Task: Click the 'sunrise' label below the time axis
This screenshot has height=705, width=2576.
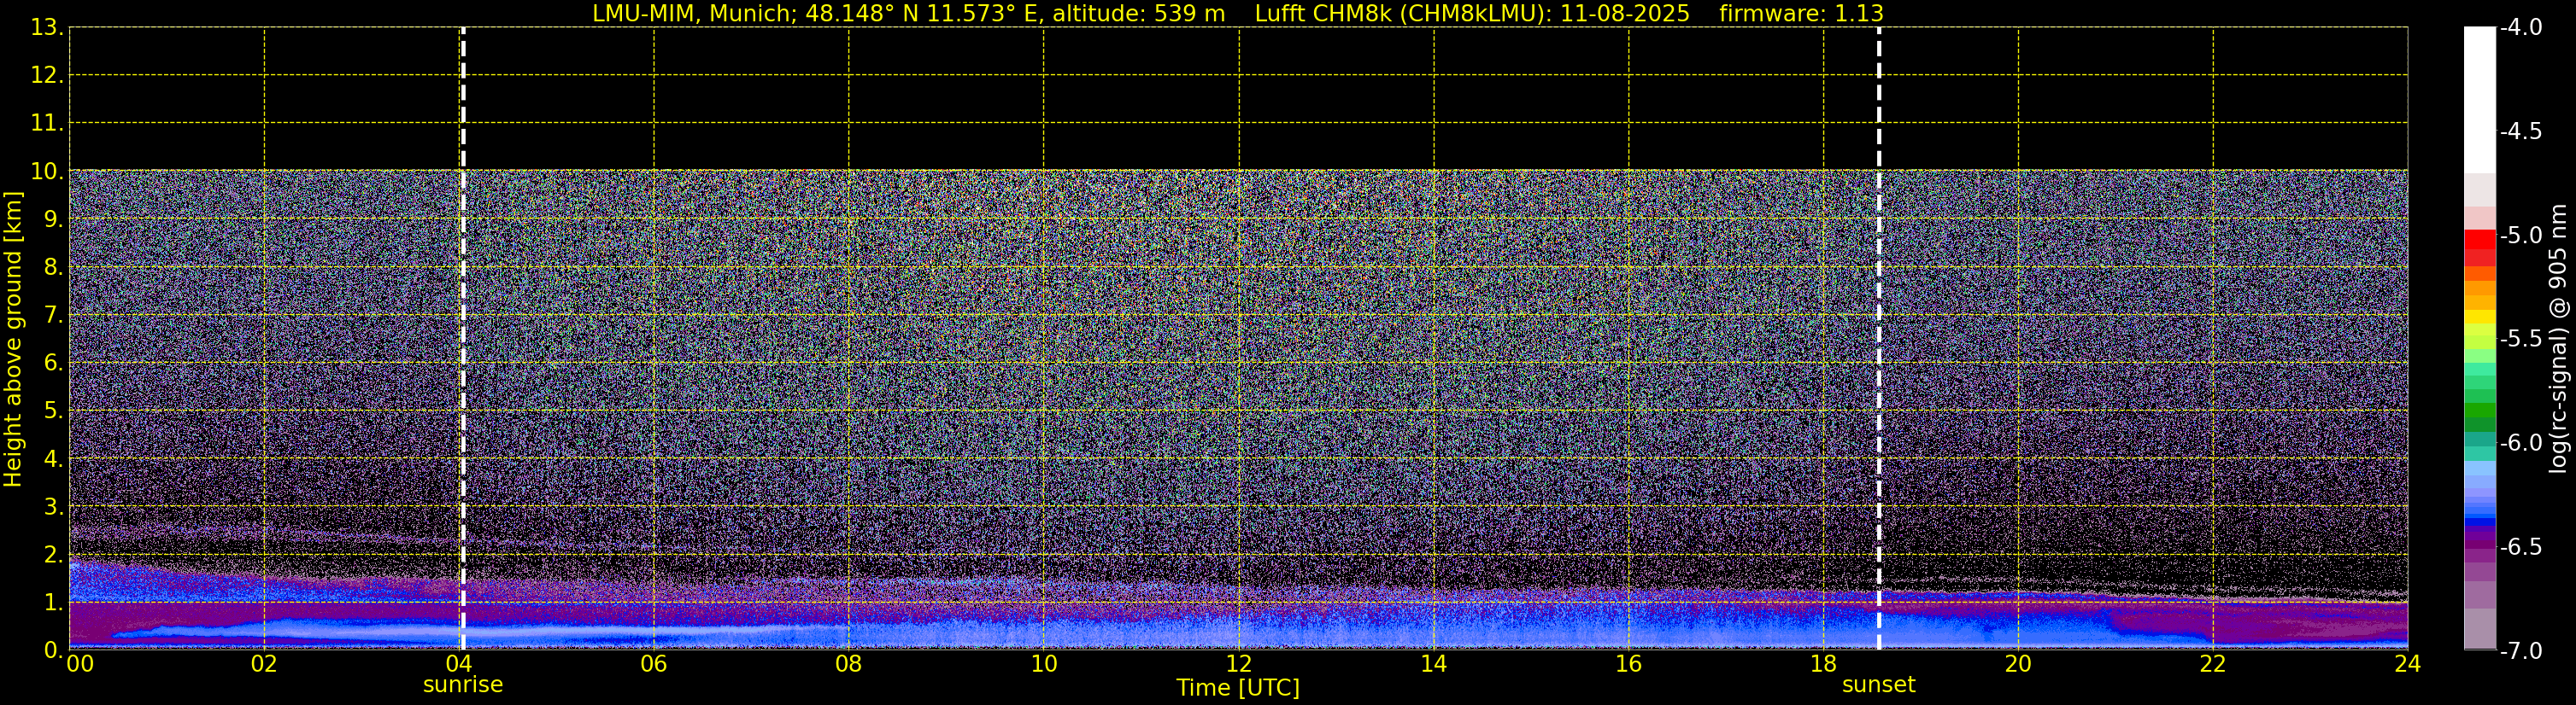Action: click(463, 685)
